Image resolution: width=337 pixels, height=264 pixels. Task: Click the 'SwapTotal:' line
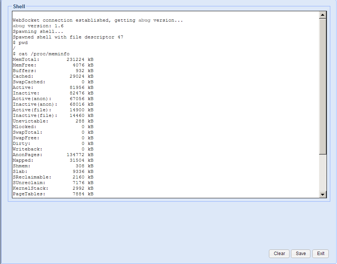click(53, 132)
